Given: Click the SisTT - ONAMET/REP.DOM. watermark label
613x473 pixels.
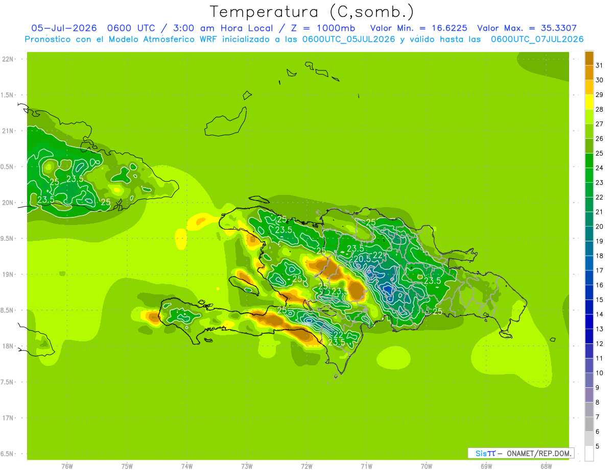Looking at the screenshot, I should click(521, 453).
